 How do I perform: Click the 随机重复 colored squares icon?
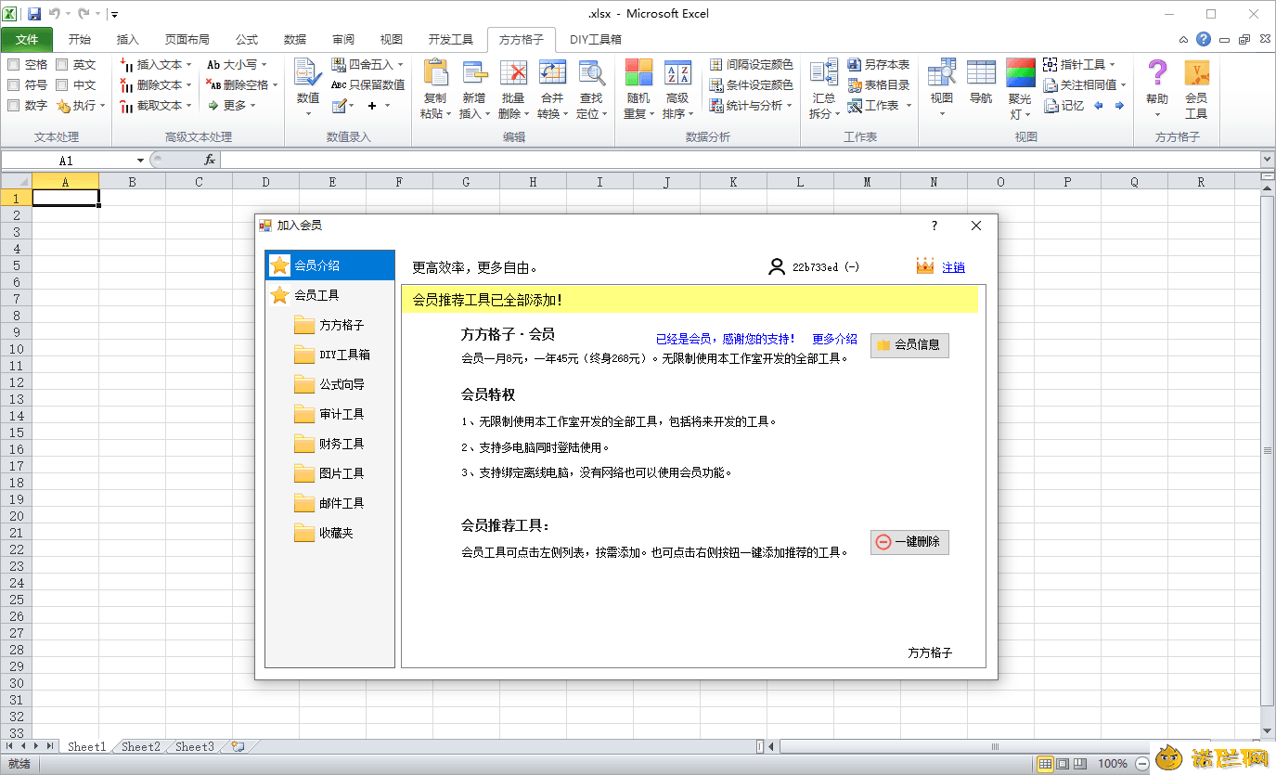coord(638,73)
